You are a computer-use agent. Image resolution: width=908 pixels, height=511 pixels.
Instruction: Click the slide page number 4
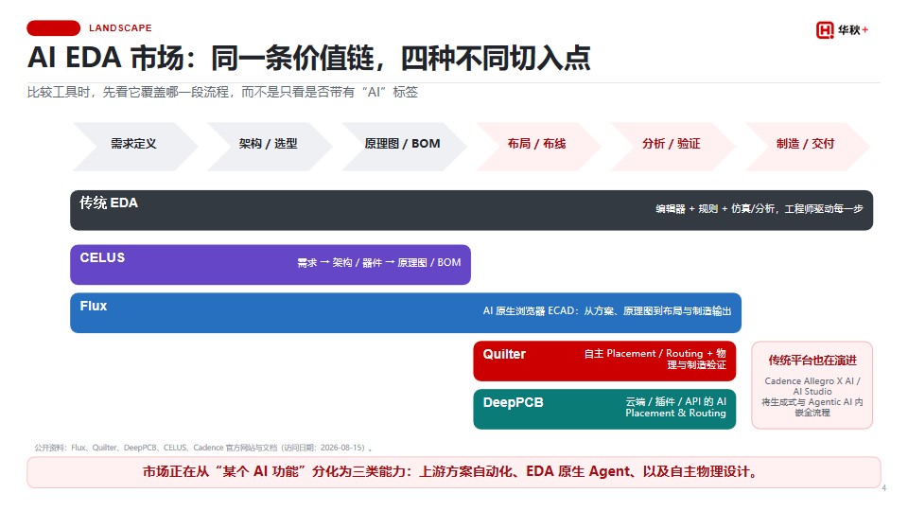point(883,488)
